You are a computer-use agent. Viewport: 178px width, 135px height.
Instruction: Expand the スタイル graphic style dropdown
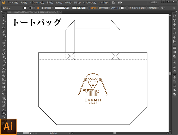tap(125, 8)
